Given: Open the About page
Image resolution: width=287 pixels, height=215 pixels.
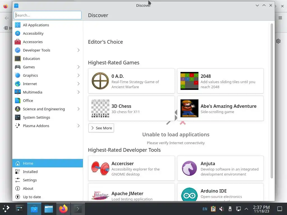Looking at the screenshot, I should [x=48, y=188].
